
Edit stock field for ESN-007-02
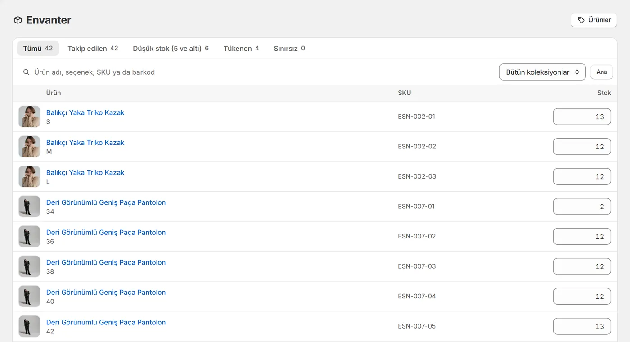(x=582, y=236)
